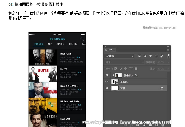185x127 pixels.
Task: Click the type layer filter icon (T)
Action: point(150,56)
